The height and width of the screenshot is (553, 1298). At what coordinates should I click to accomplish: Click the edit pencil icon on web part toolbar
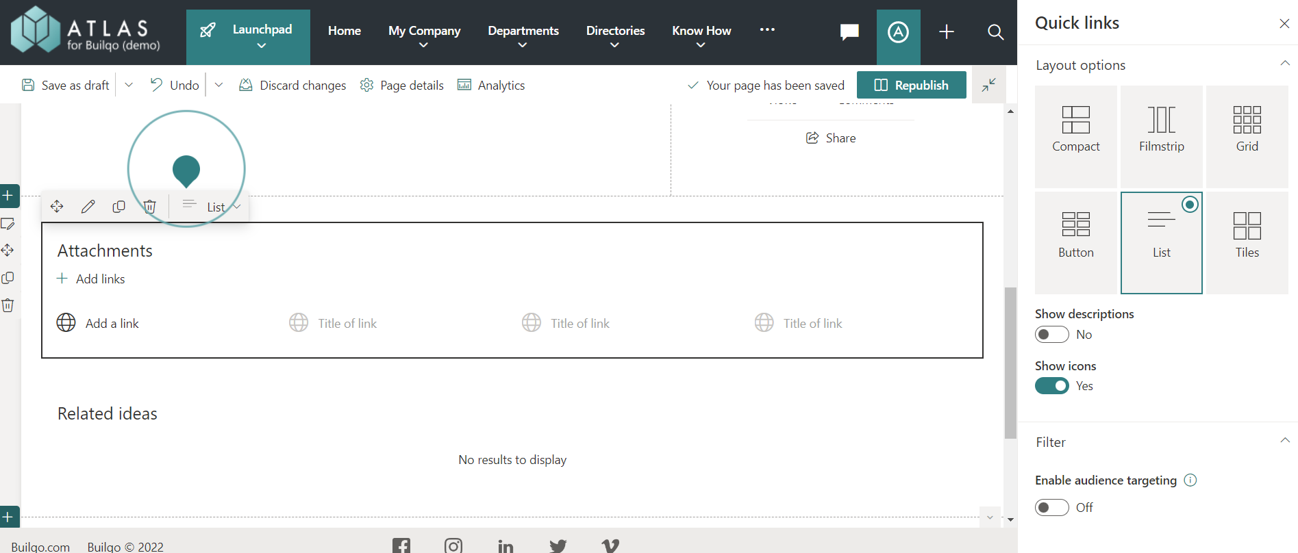click(x=88, y=207)
